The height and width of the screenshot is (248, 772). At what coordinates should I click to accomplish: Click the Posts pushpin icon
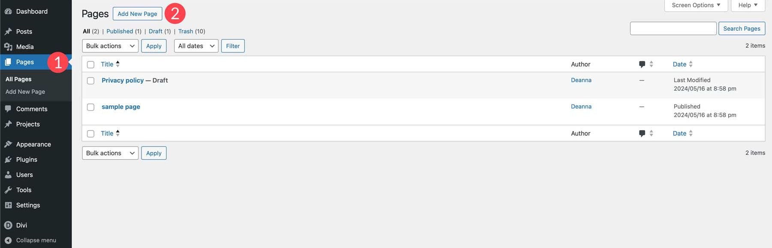(x=8, y=31)
